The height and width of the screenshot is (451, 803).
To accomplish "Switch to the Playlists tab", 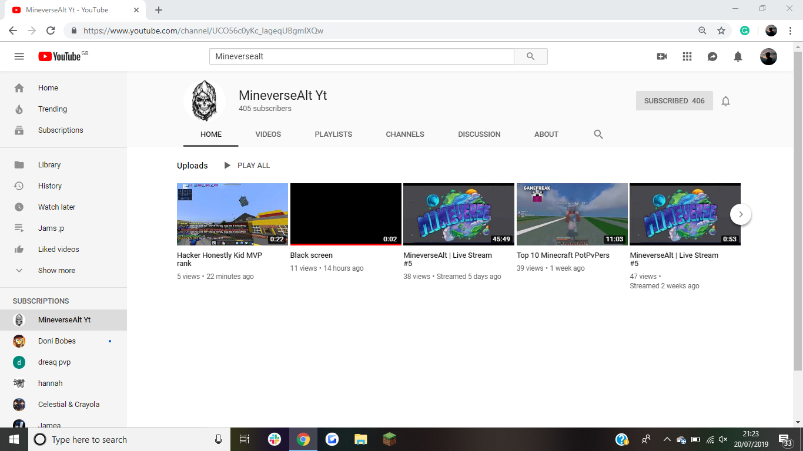I will [333, 134].
